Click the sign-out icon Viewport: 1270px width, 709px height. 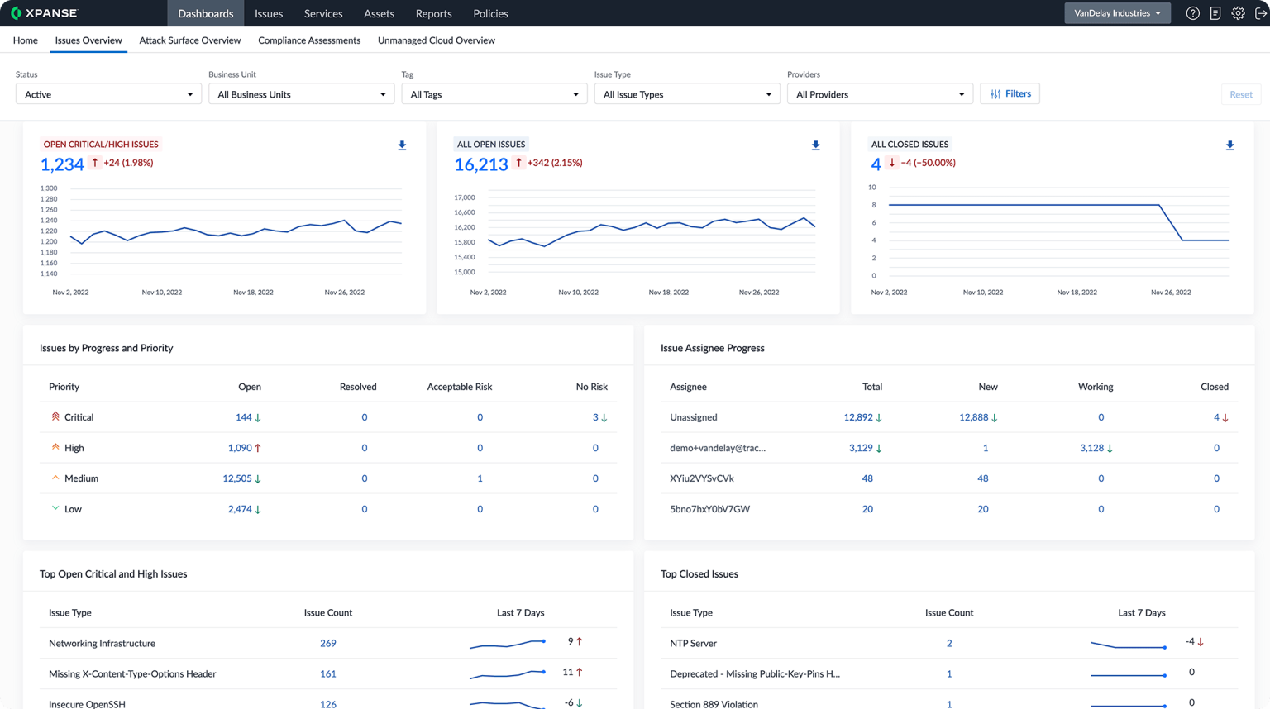pos(1259,12)
